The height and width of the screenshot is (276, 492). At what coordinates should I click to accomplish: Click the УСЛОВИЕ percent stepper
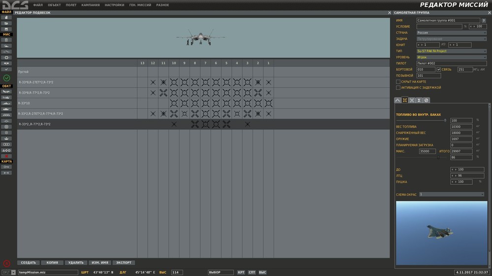[x=478, y=27]
